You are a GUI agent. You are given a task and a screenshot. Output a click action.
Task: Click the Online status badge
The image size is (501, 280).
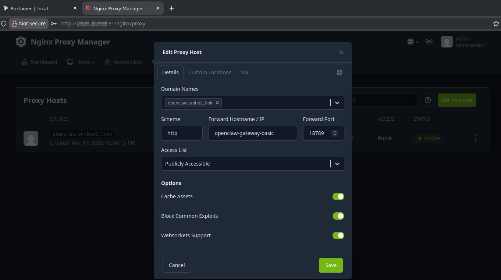[429, 138]
